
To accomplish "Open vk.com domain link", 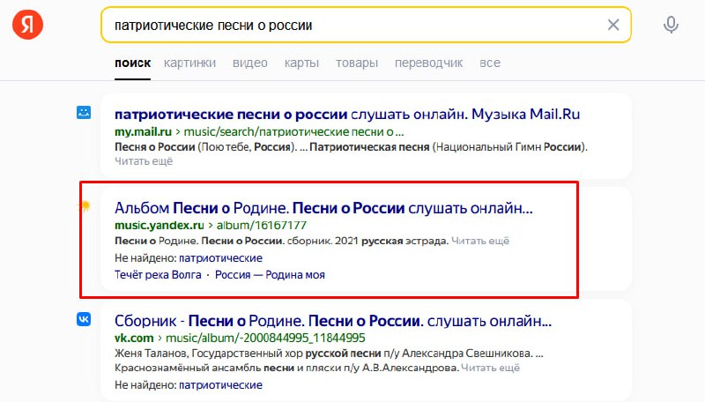I will [x=134, y=338].
